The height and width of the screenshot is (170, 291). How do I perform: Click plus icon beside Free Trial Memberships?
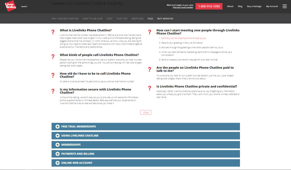(x=58, y=127)
